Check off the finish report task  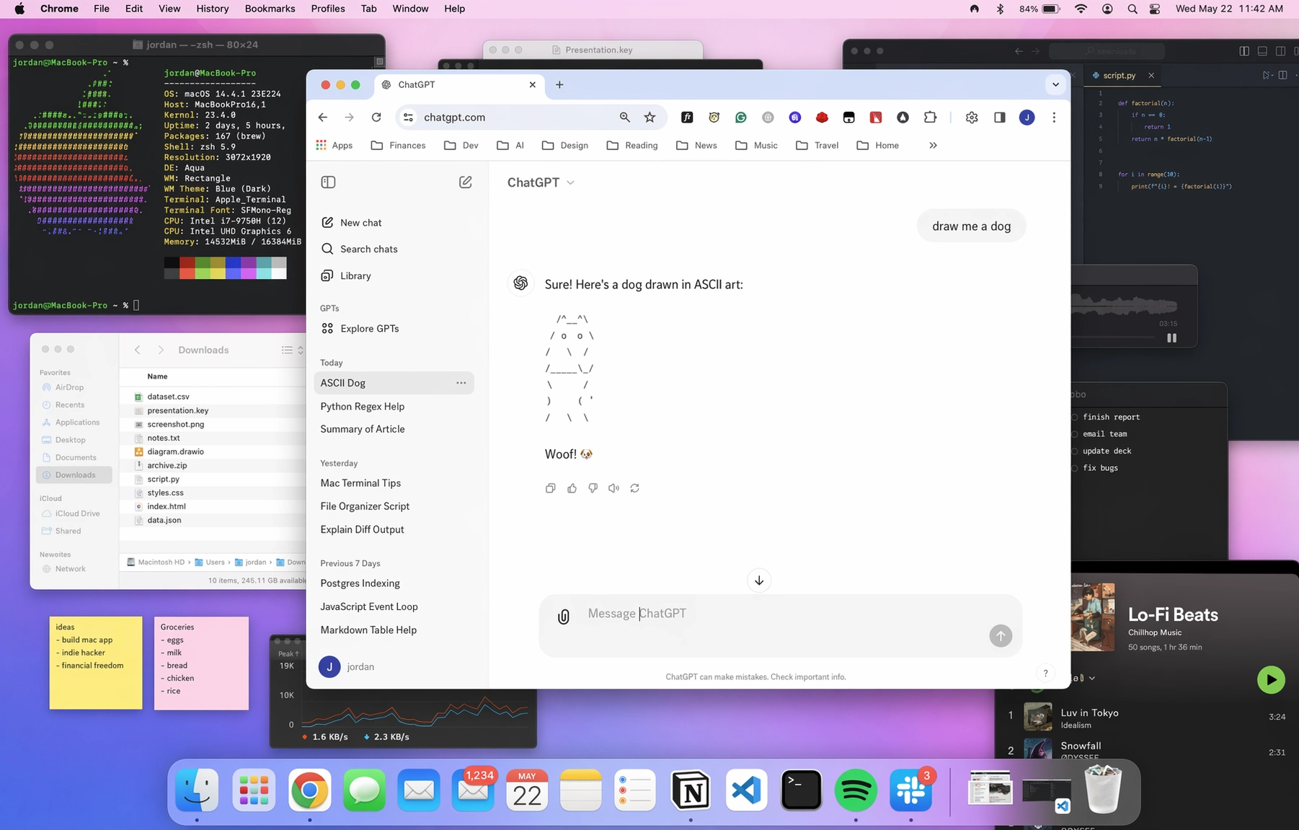1075,417
